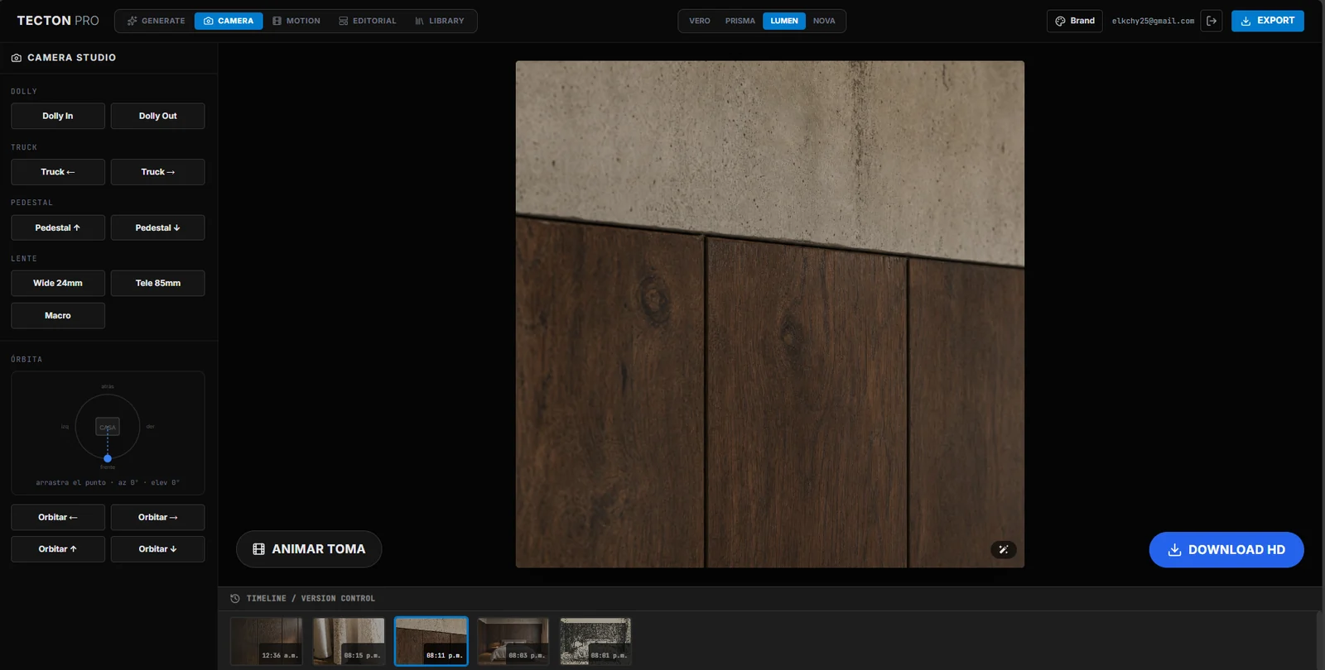This screenshot has height=670, width=1325.
Task: Click the books icon on Library tab
Action: click(x=419, y=21)
